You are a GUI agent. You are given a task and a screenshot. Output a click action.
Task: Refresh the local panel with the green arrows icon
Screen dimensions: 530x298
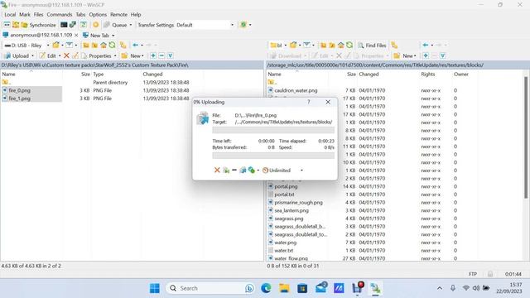(113, 45)
